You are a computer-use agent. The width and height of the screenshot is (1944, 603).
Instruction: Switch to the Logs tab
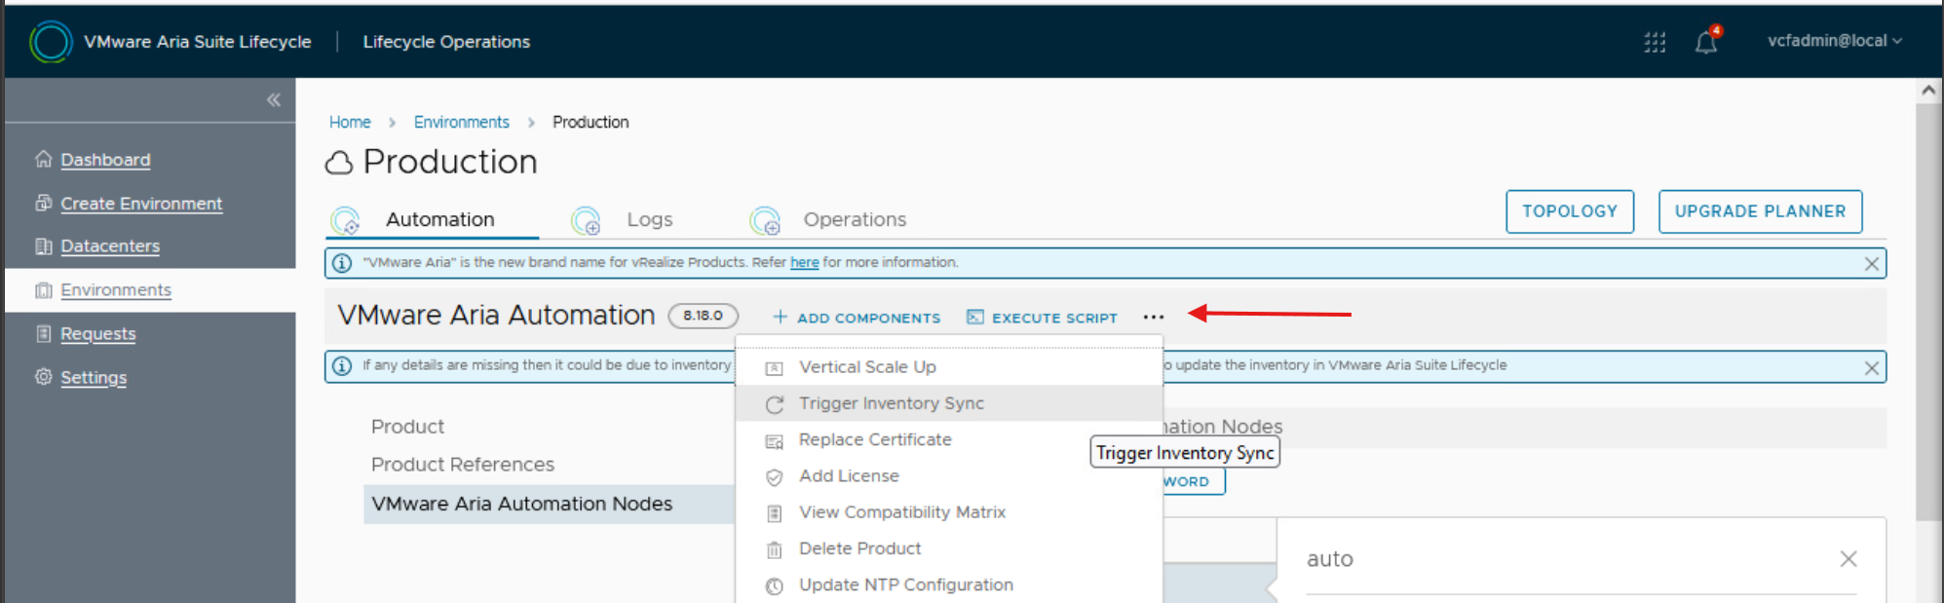(648, 220)
